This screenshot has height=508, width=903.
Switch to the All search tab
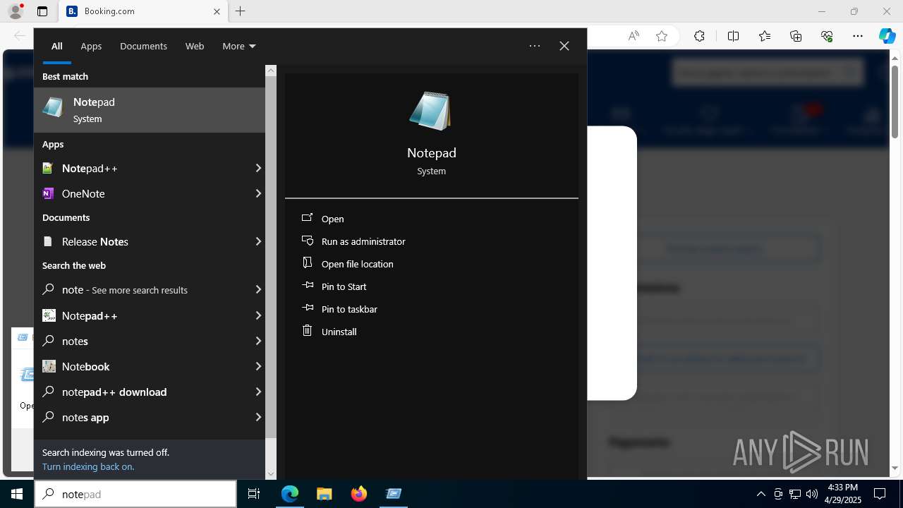click(57, 46)
